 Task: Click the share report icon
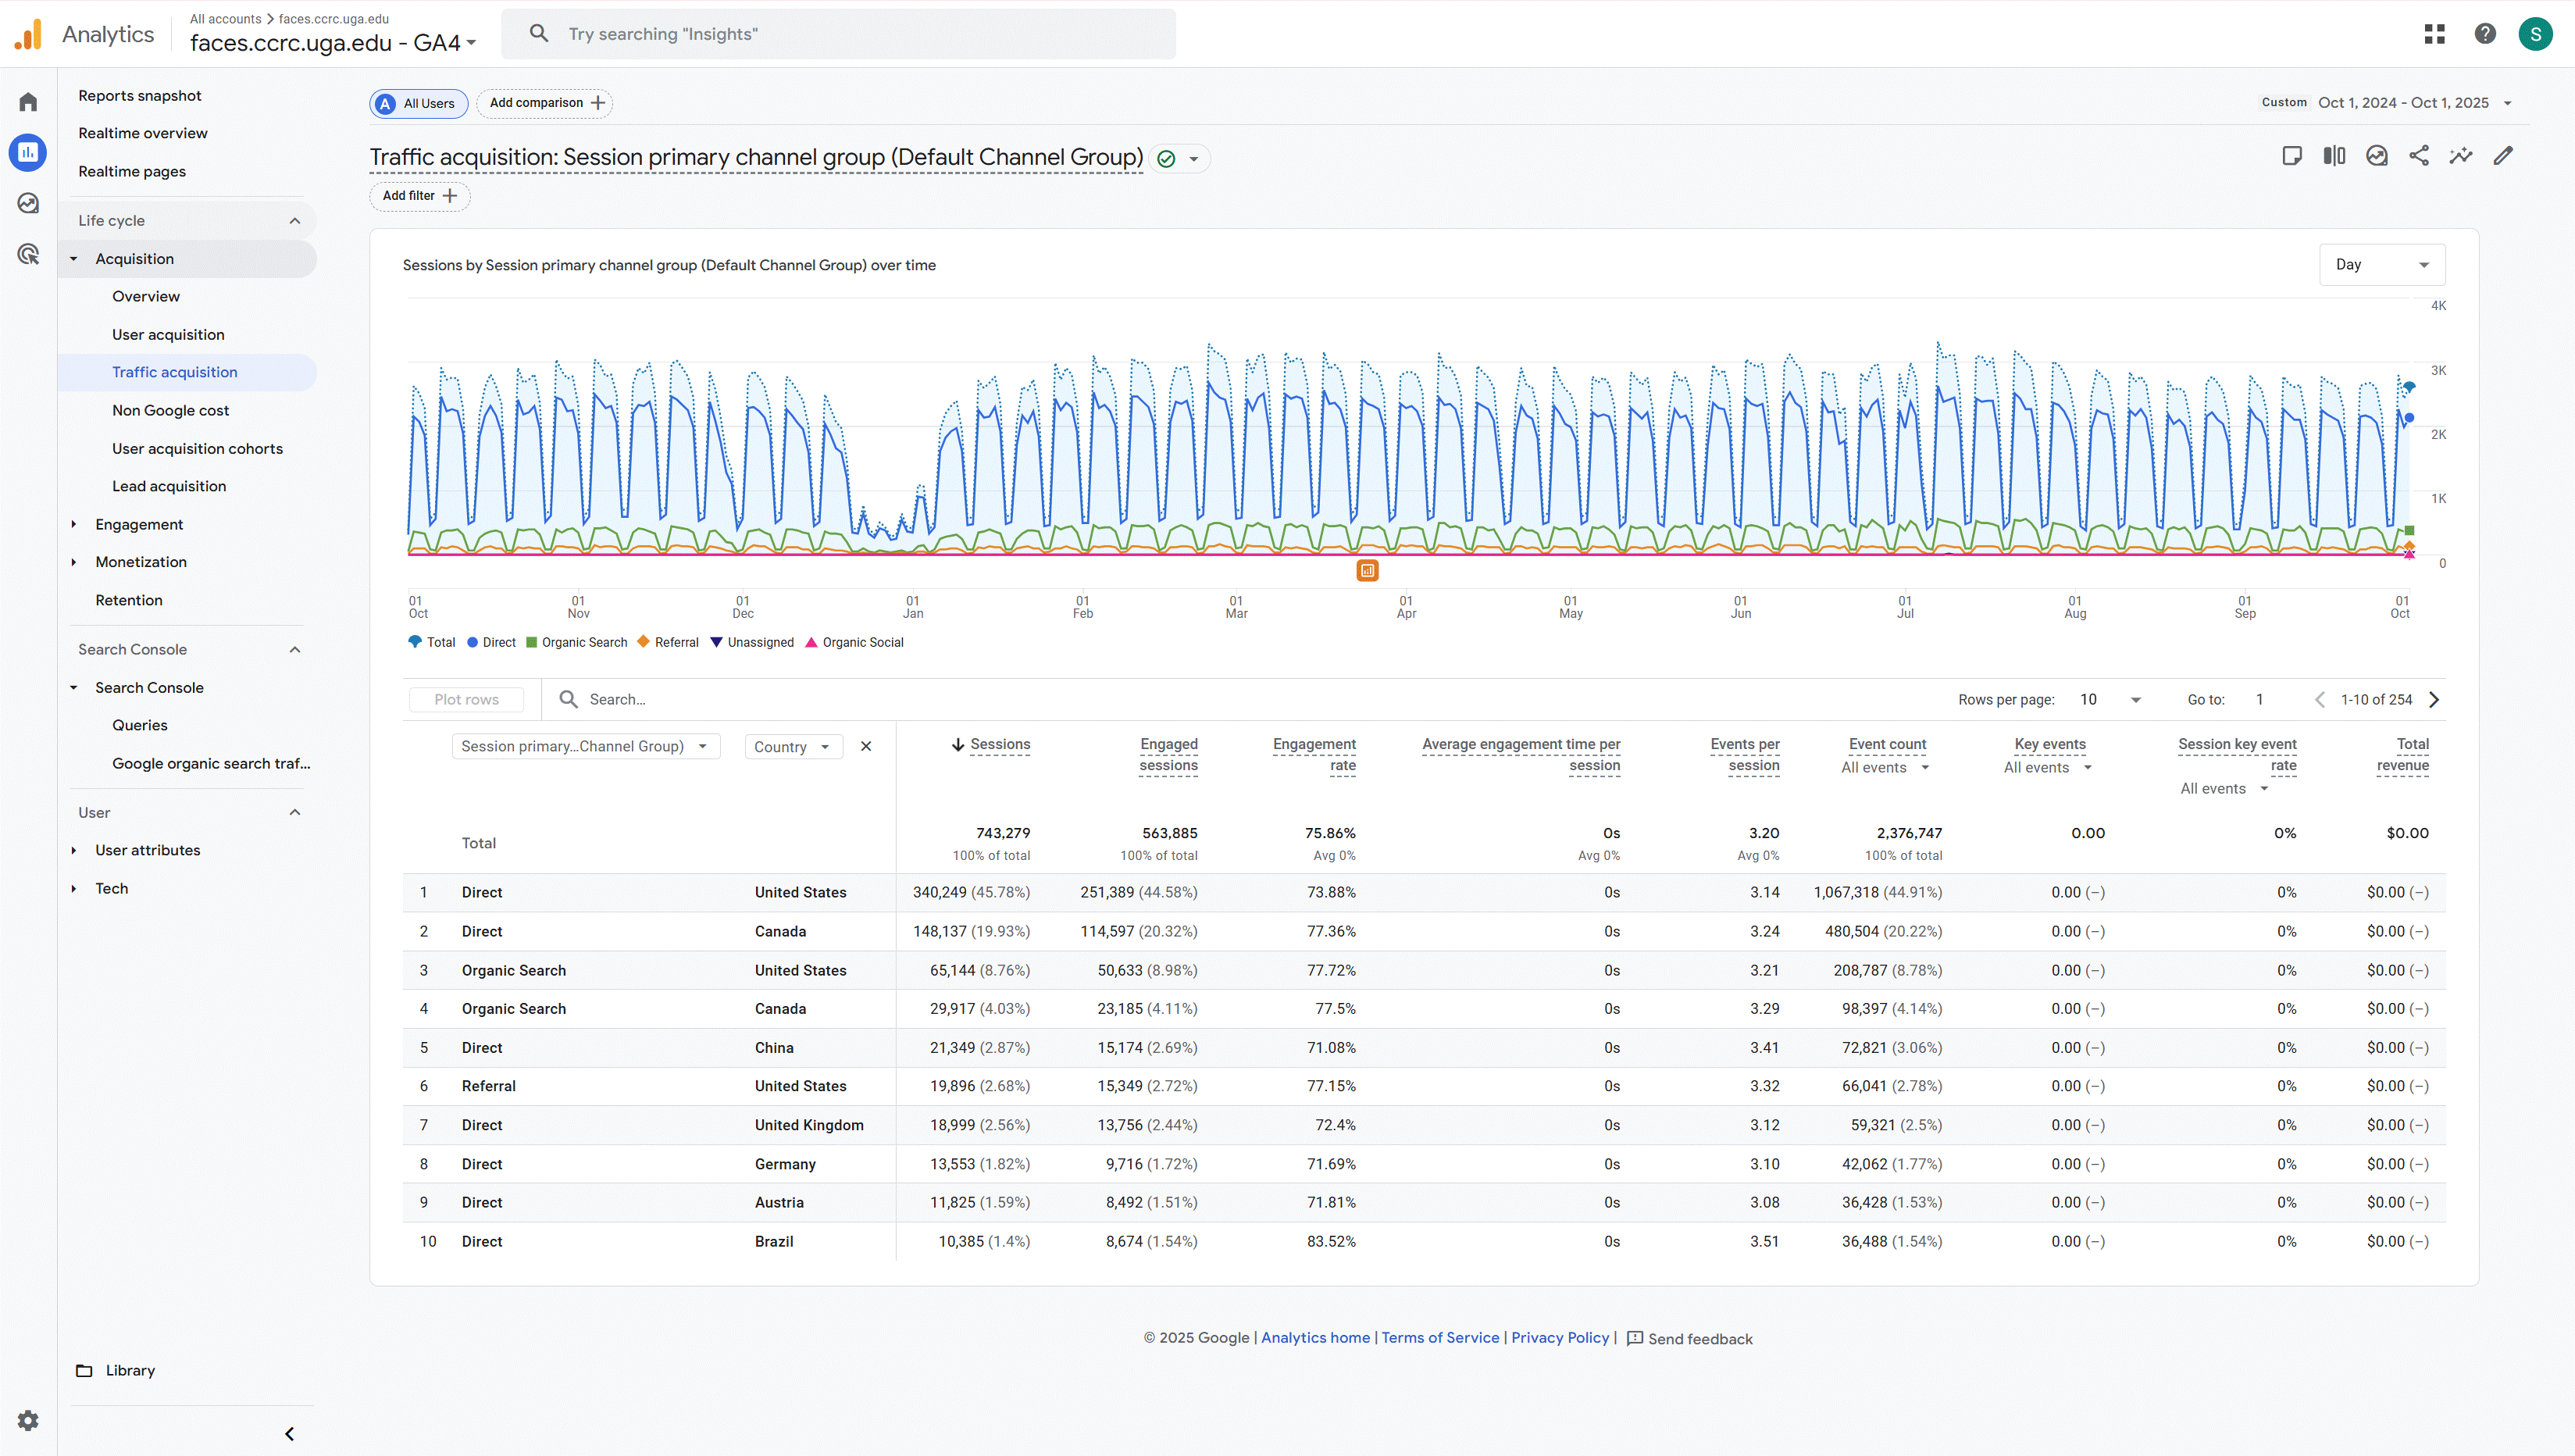pos(2418,156)
